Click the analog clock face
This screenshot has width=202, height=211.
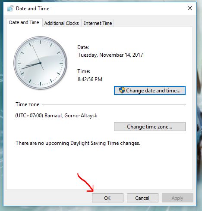[x=41, y=63]
